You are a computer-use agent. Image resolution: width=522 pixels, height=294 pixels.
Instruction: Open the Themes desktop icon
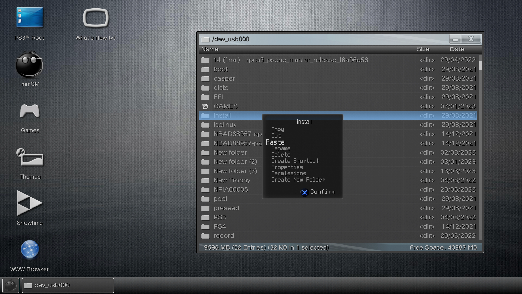pos(30,157)
